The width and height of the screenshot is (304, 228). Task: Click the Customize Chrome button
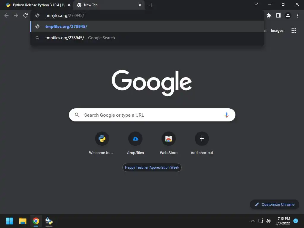click(275, 204)
